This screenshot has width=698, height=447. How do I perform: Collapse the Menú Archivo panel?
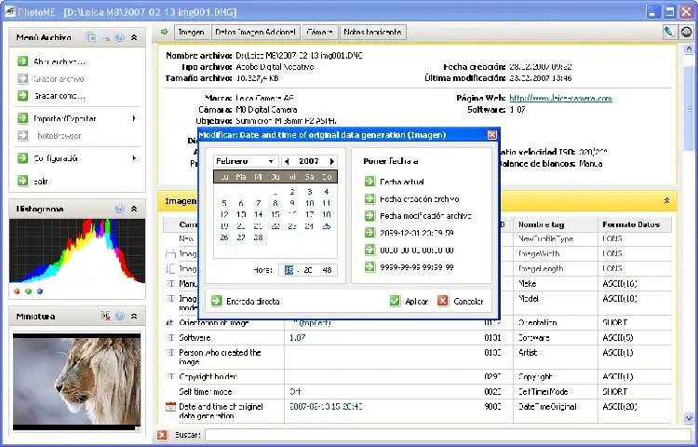(x=134, y=37)
